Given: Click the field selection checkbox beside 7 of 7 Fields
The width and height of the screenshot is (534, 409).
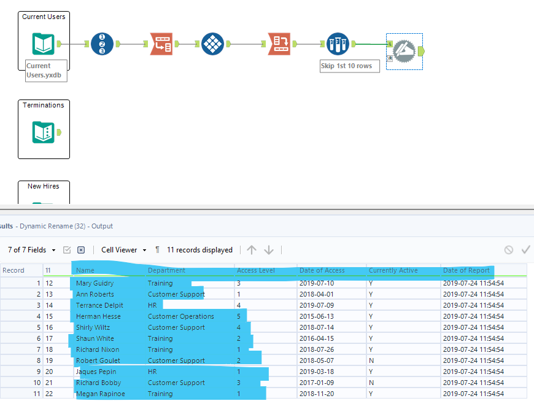Looking at the screenshot, I should 67,250.
